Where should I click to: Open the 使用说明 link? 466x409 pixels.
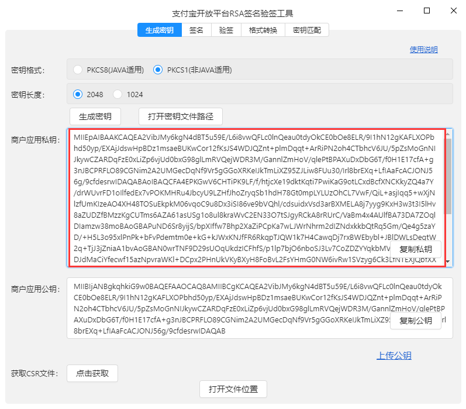(x=423, y=50)
